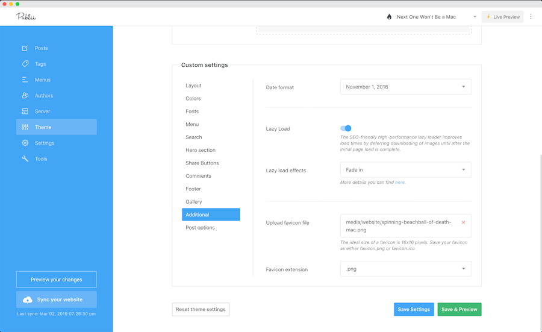Open the Tools wrench icon
The width and height of the screenshot is (542, 332).
pyautogui.click(x=25, y=159)
